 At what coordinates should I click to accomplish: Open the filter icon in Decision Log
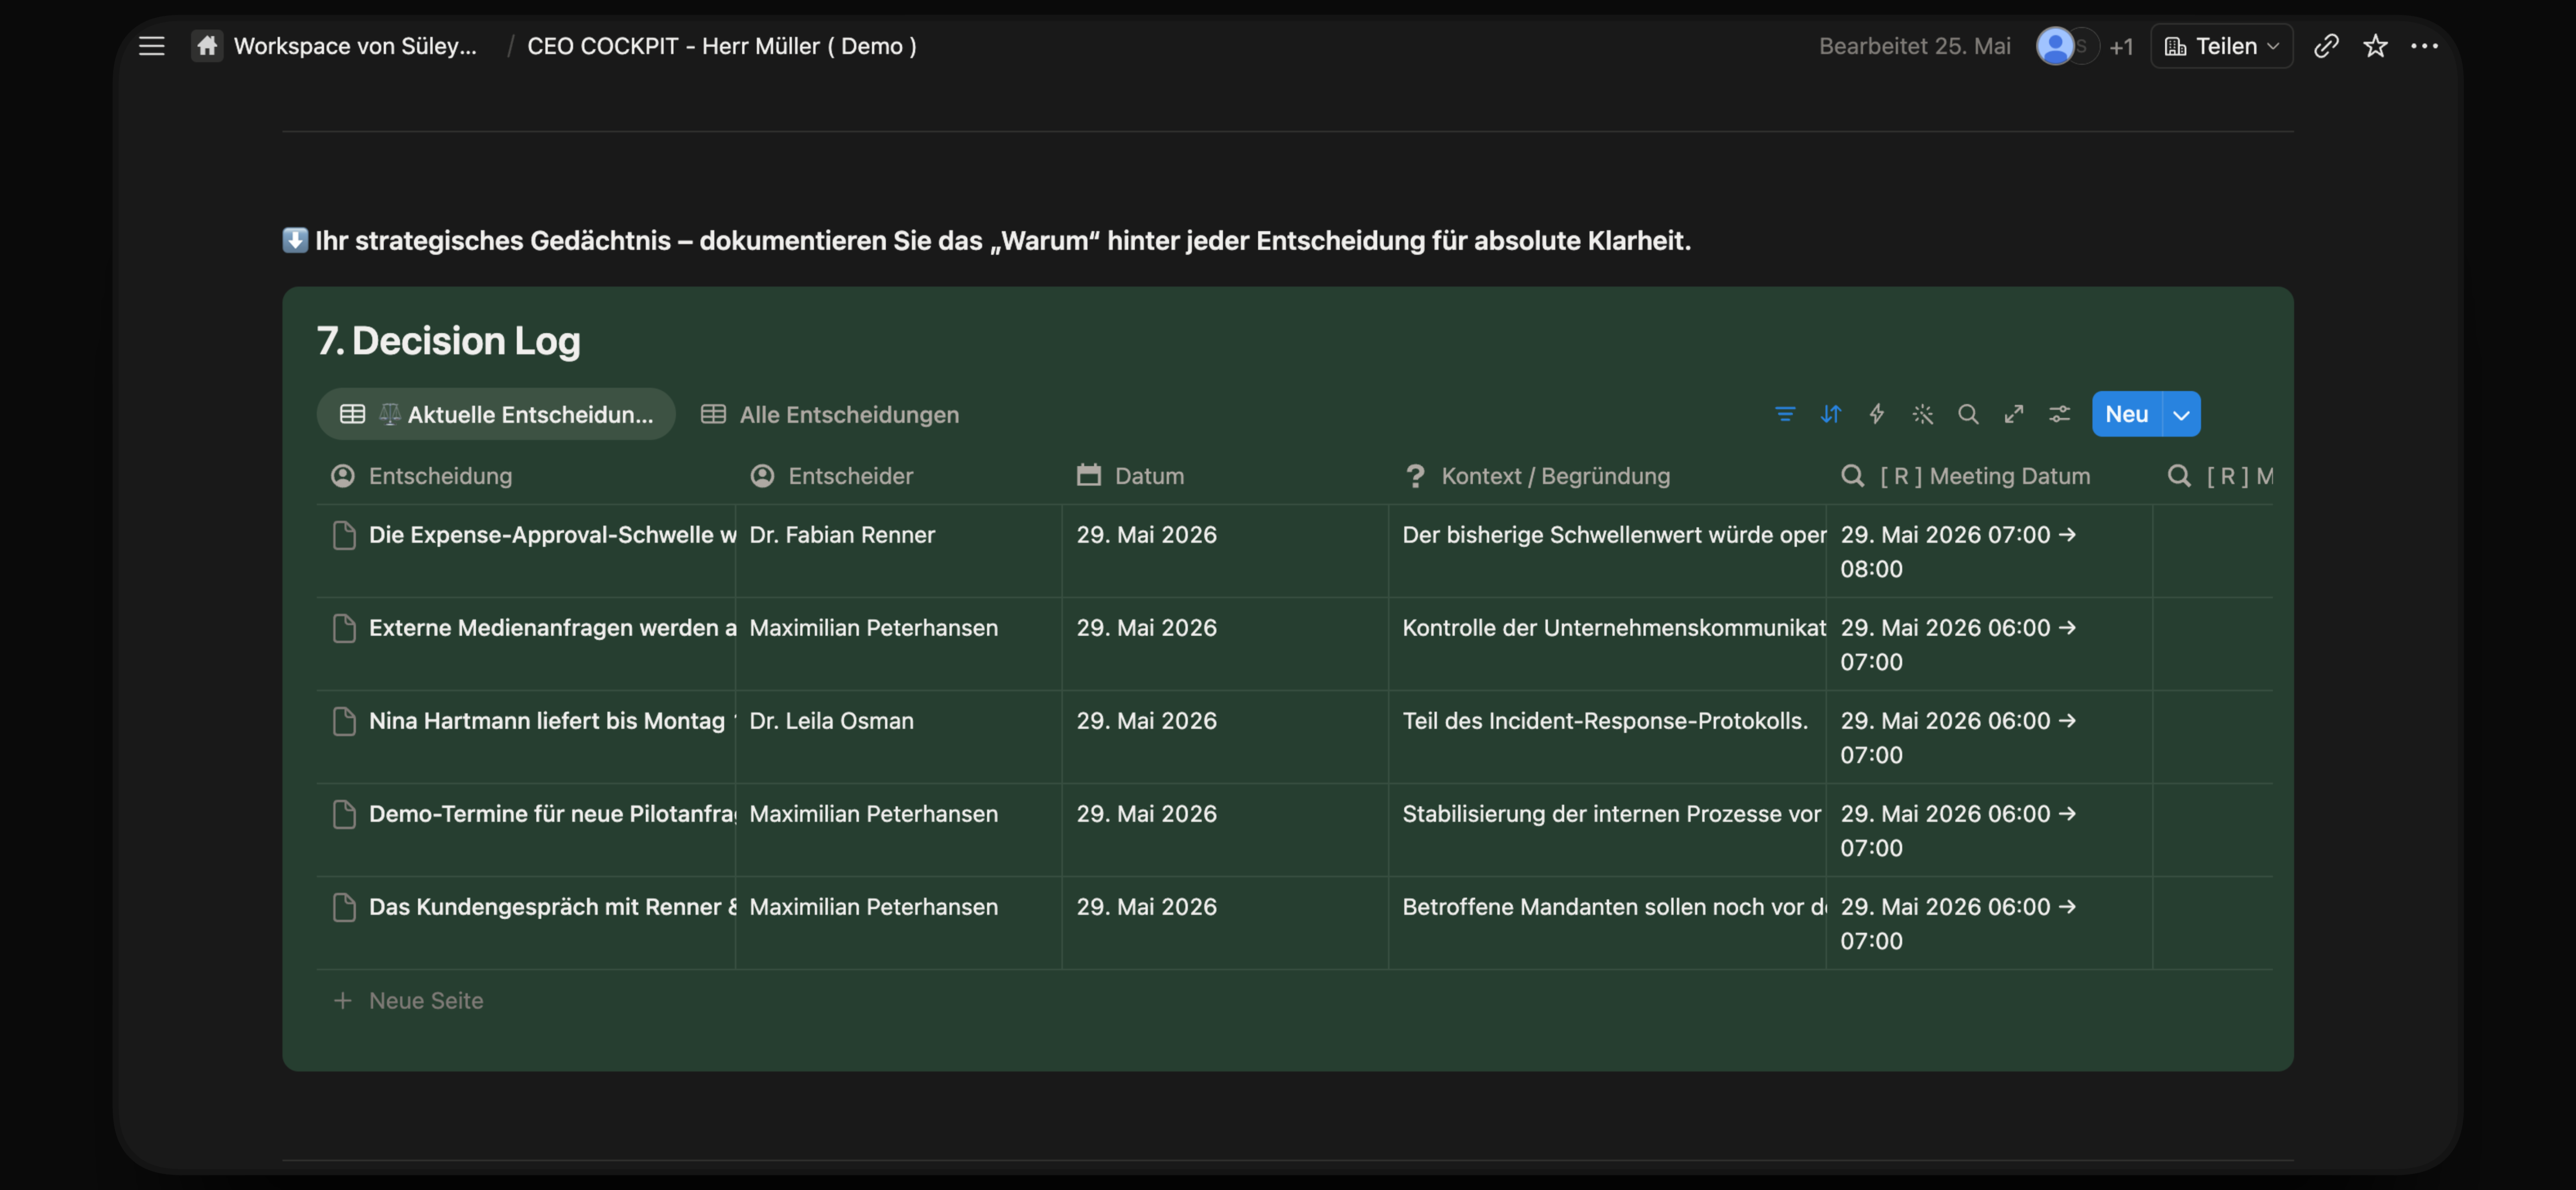[x=1785, y=414]
